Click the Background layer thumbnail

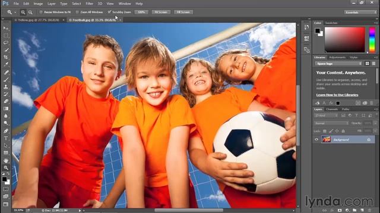(x=326, y=140)
